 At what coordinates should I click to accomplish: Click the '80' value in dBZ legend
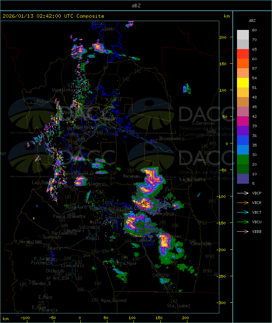coord(254,30)
